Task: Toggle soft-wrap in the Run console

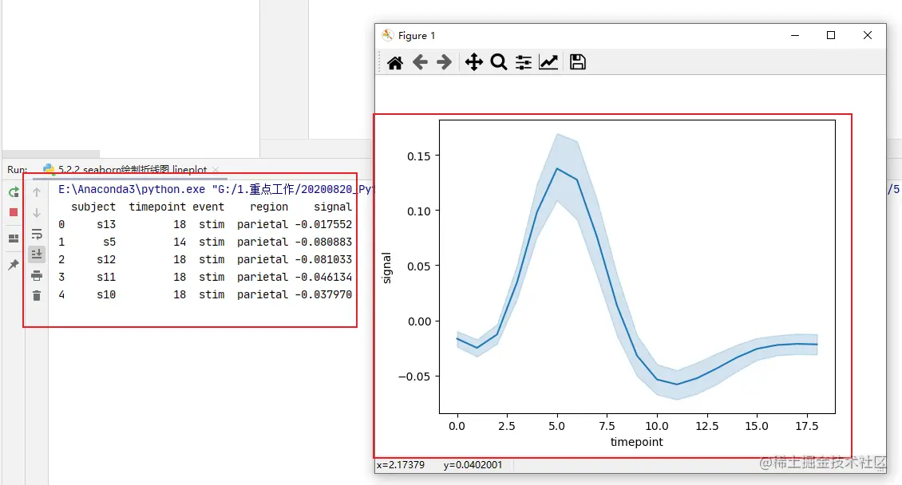Action: click(37, 234)
